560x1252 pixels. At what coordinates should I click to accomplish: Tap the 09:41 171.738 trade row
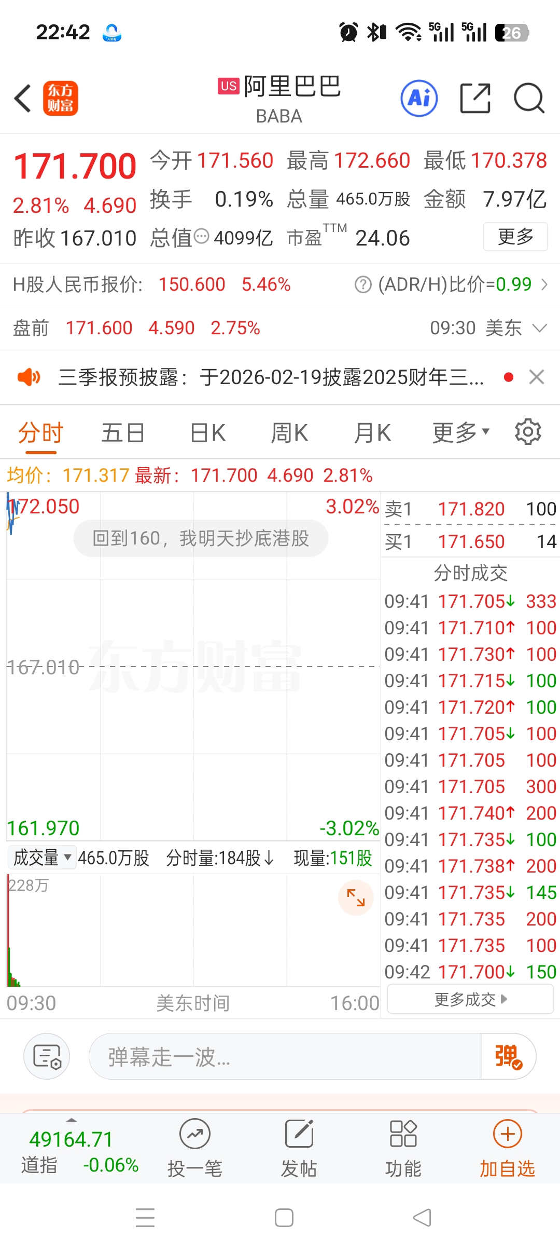tap(470, 866)
